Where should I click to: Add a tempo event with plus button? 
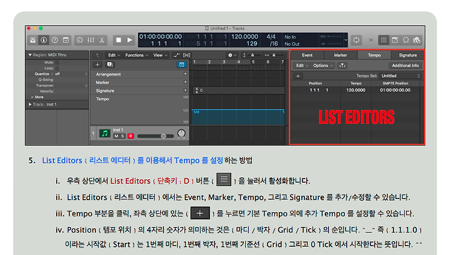pos(298,76)
